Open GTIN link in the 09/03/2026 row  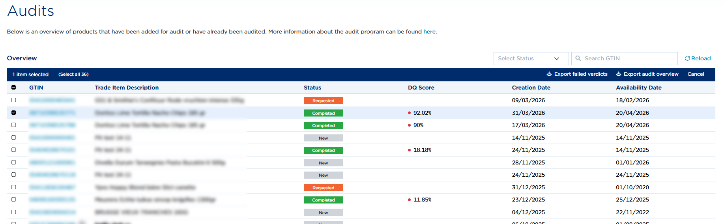pos(52,100)
